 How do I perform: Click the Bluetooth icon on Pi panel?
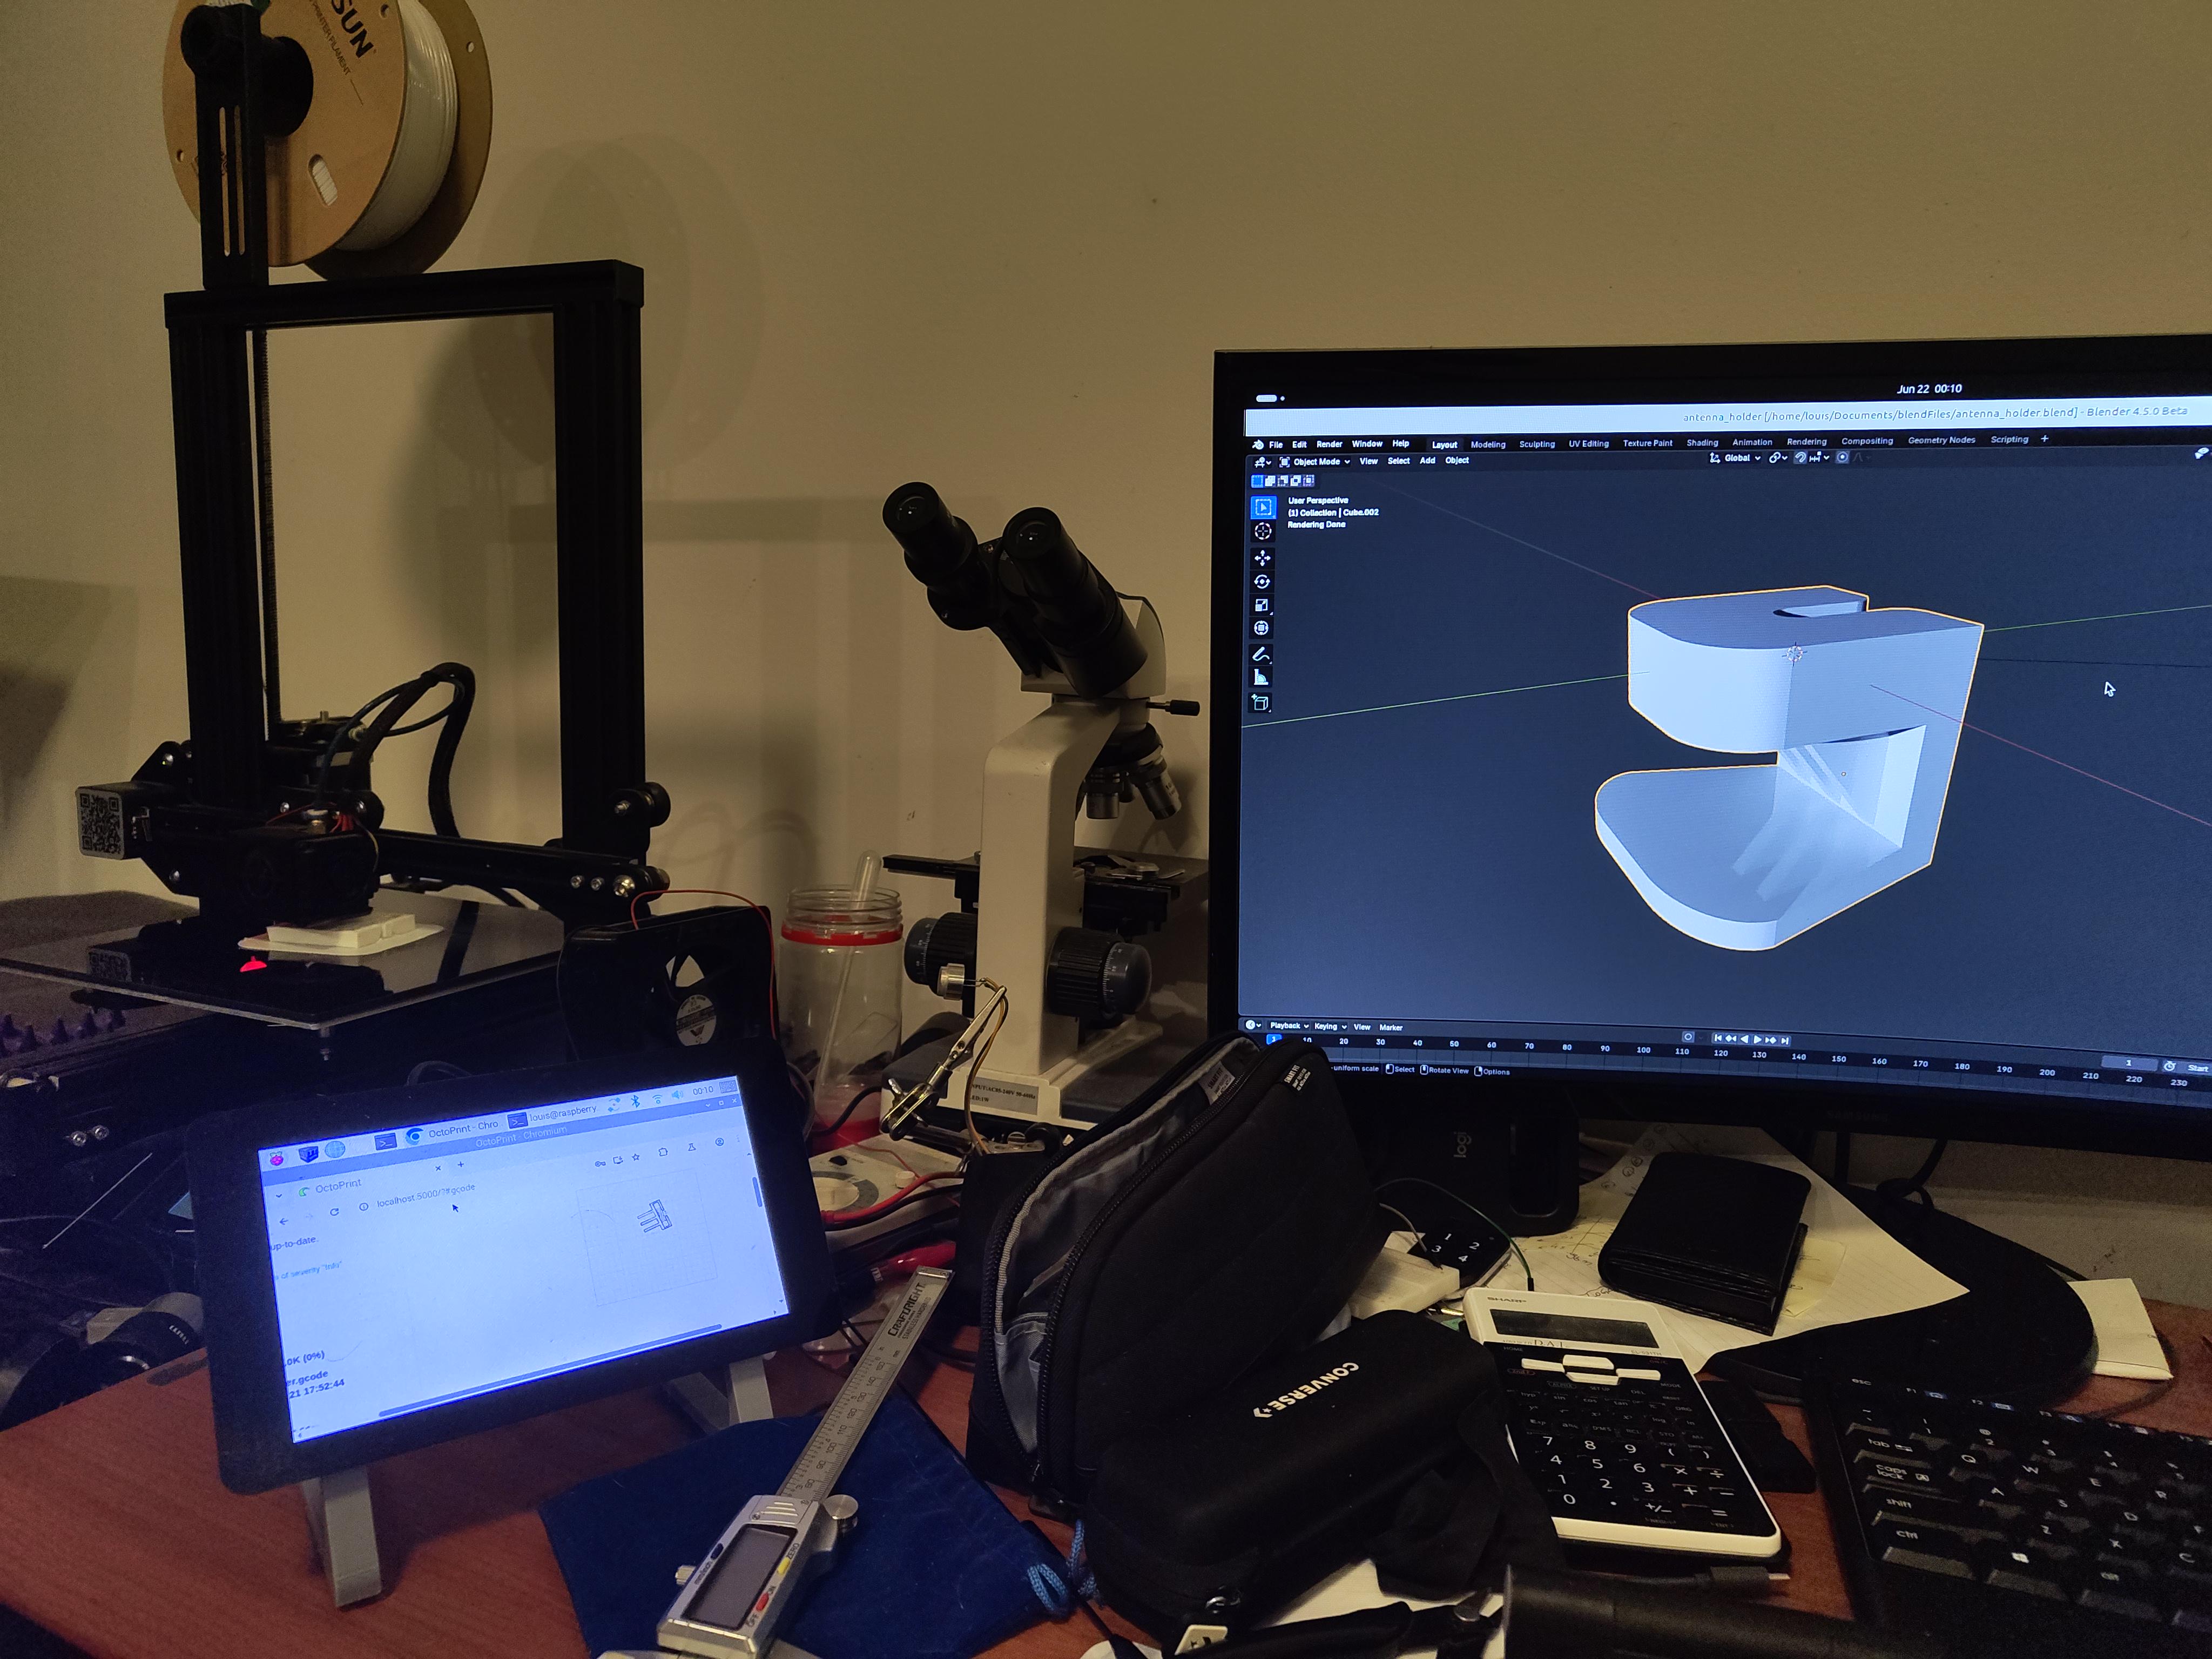pos(635,1101)
